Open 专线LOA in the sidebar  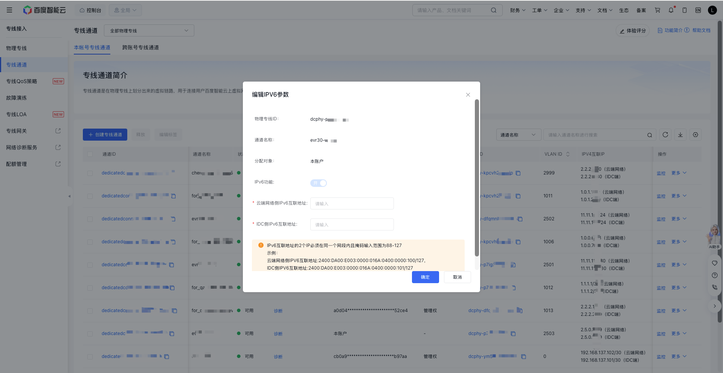[34, 114]
